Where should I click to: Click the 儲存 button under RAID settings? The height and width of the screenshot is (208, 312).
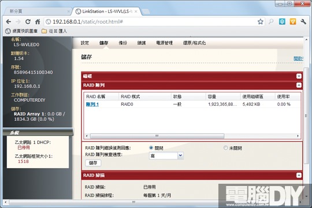point(94,163)
